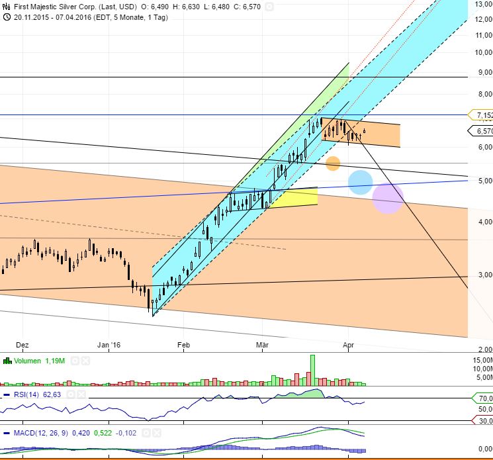The height and width of the screenshot is (460, 493).
Task: Click the RSI 70,0 overbought level tag
Action: 483,398
